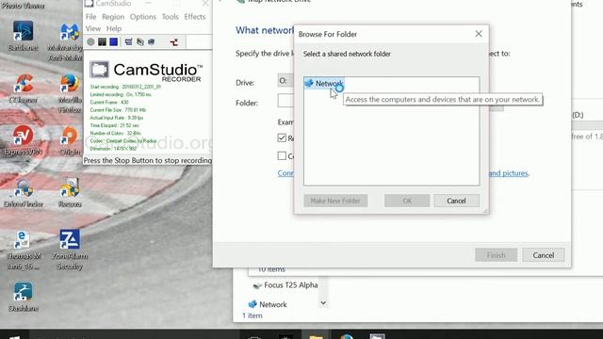Select the Battle.net desktop shortcut
This screenshot has height=339, width=603.
[x=23, y=36]
